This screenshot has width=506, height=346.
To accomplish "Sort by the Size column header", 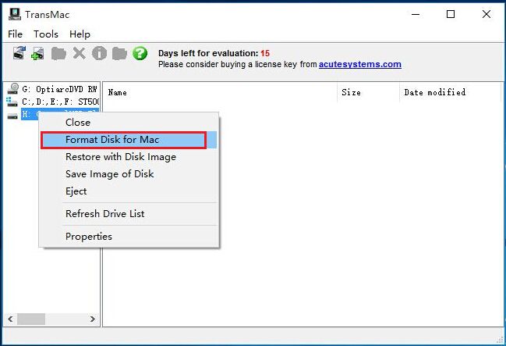I will click(368, 92).
